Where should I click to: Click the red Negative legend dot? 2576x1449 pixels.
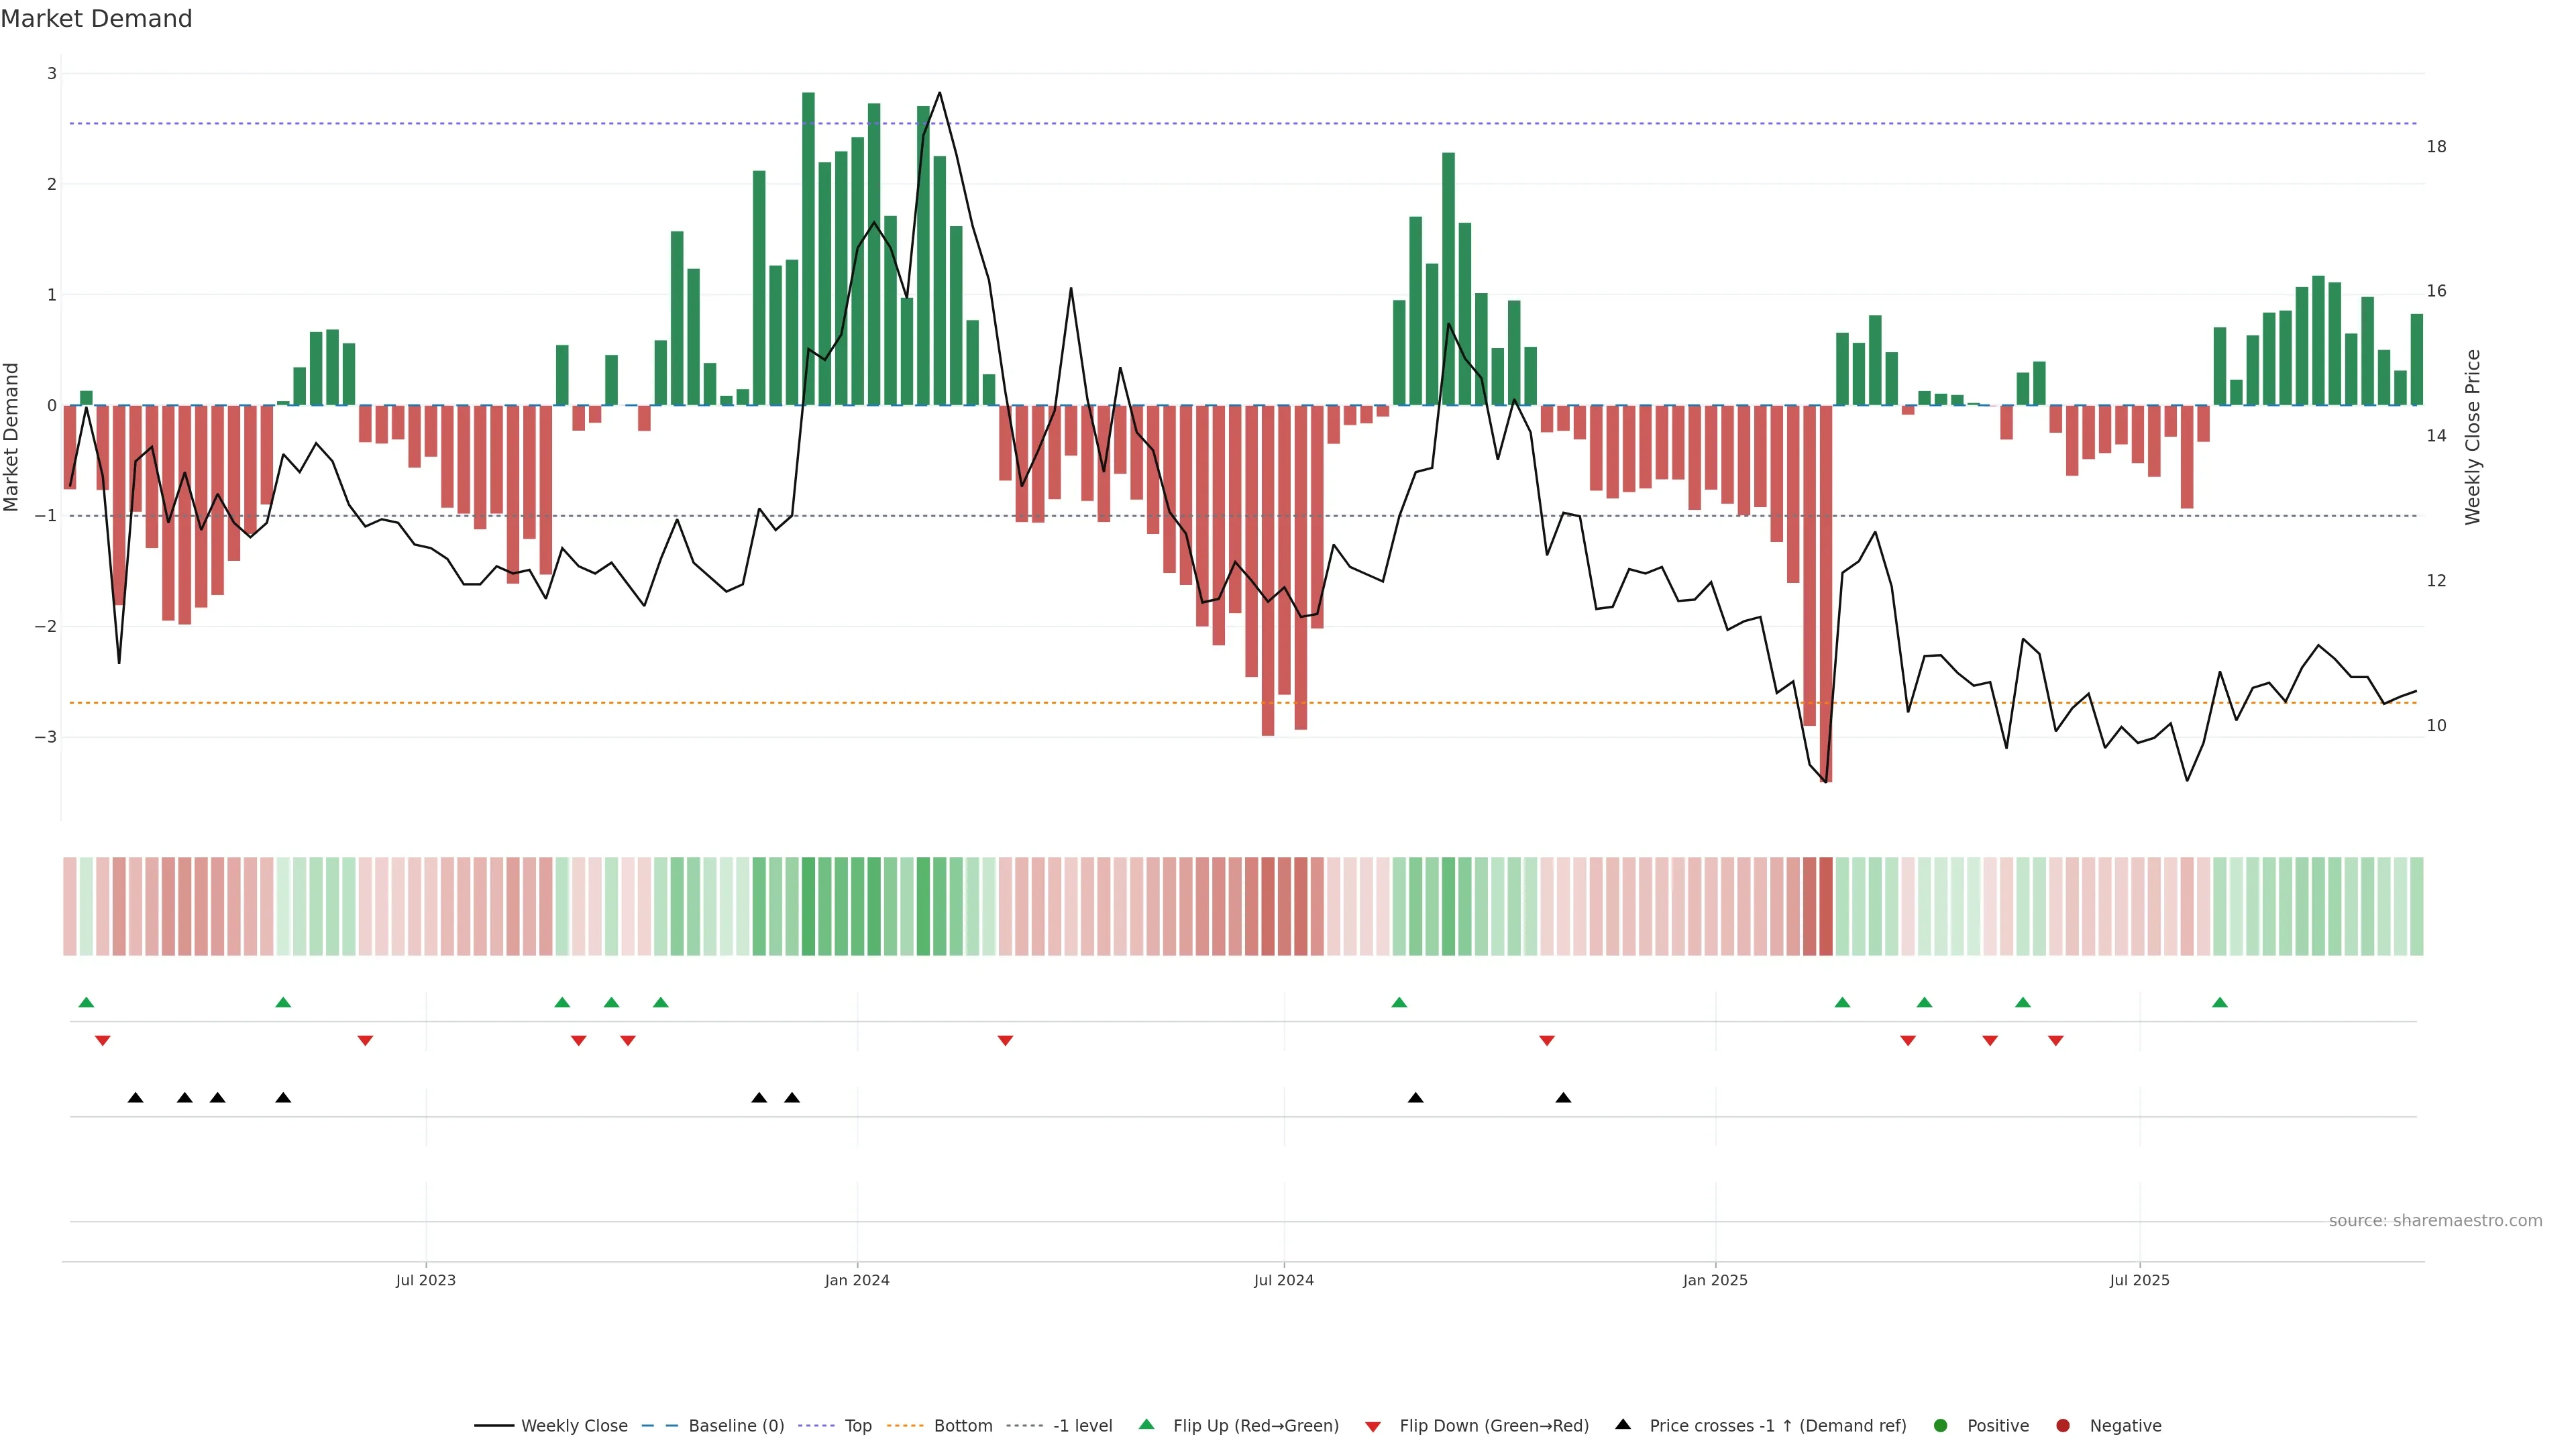pyautogui.click(x=2063, y=1426)
